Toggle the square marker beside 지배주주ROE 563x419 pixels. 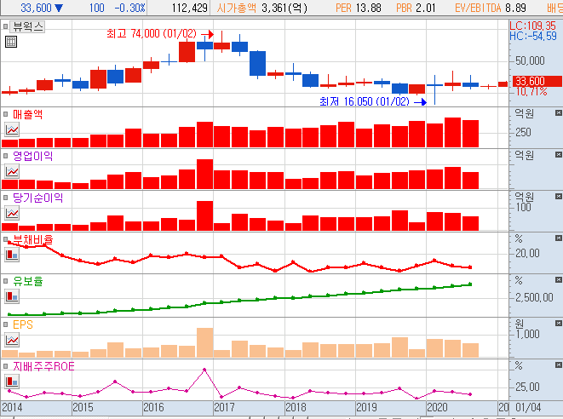[5, 366]
